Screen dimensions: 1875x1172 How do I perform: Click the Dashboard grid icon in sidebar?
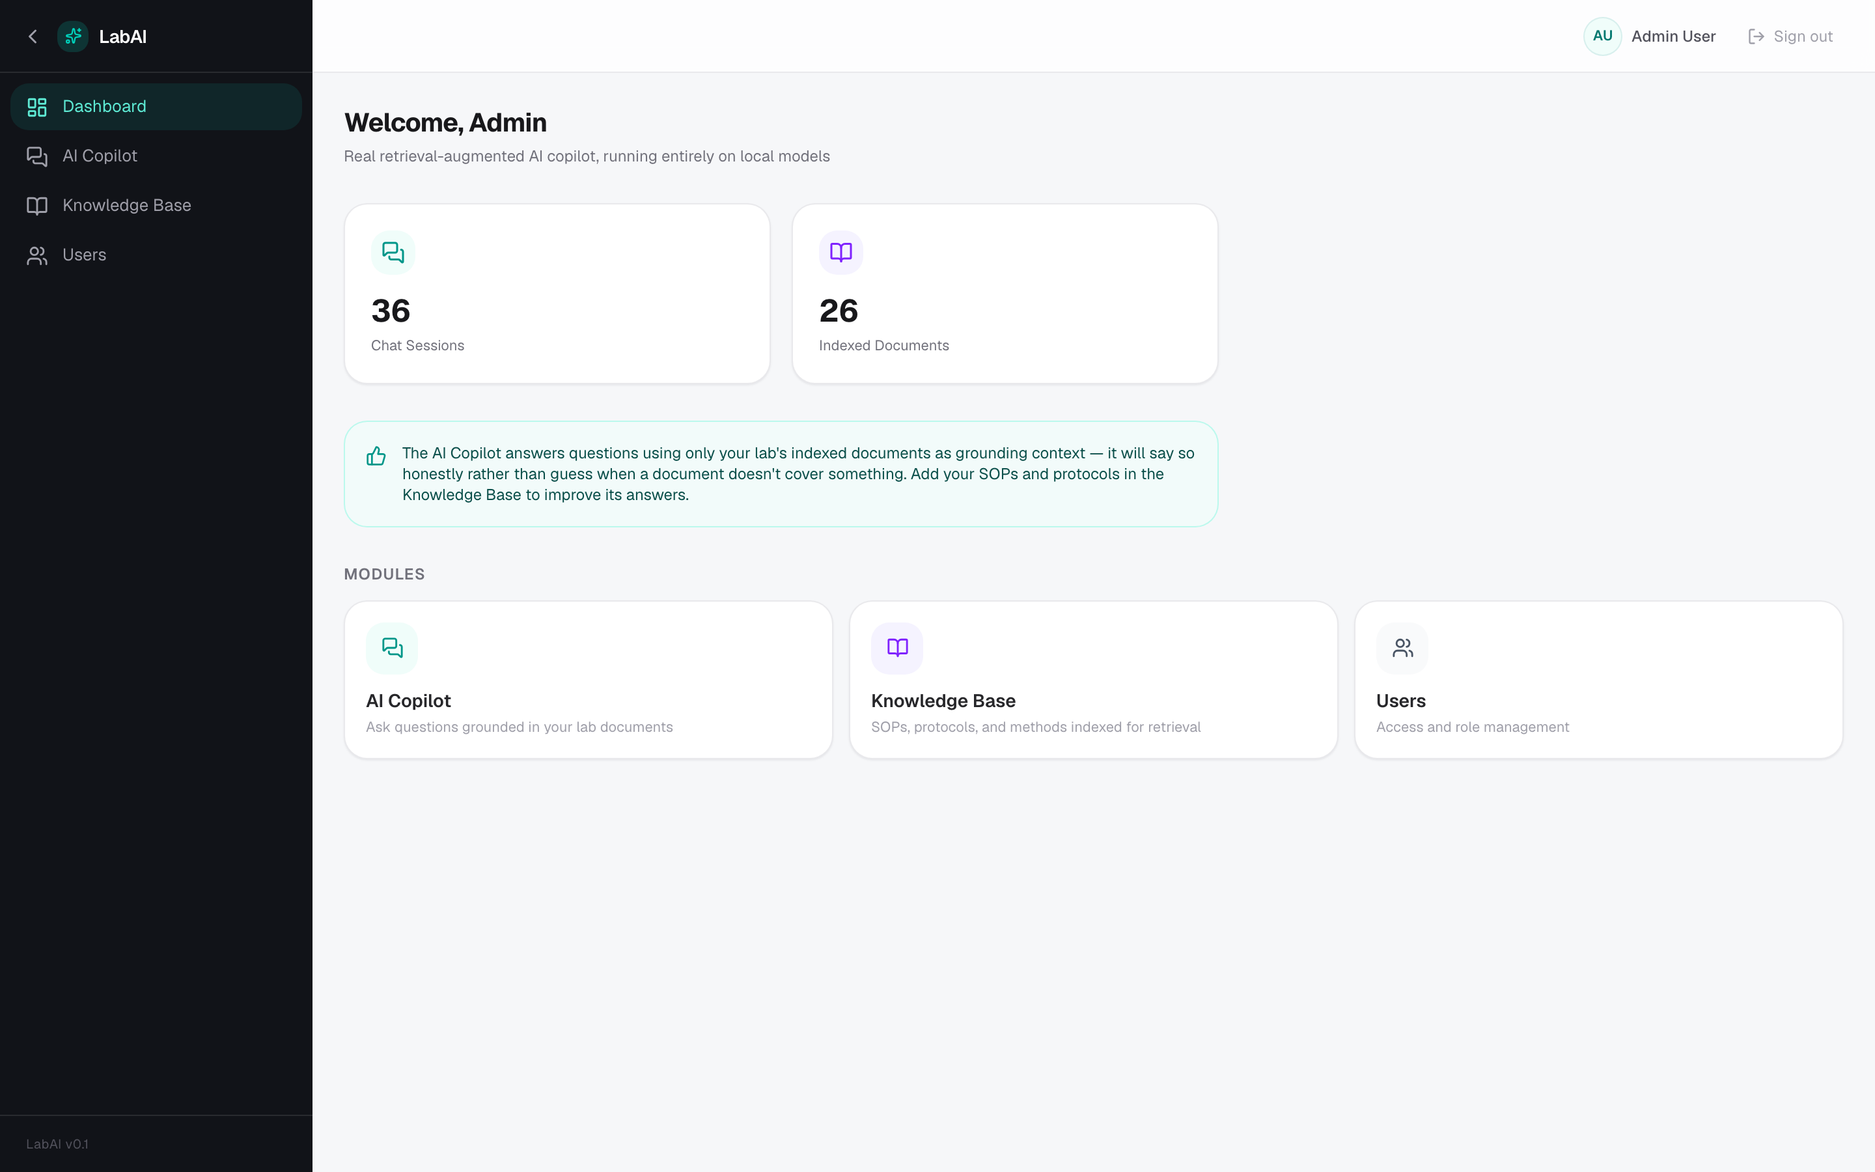(x=37, y=107)
